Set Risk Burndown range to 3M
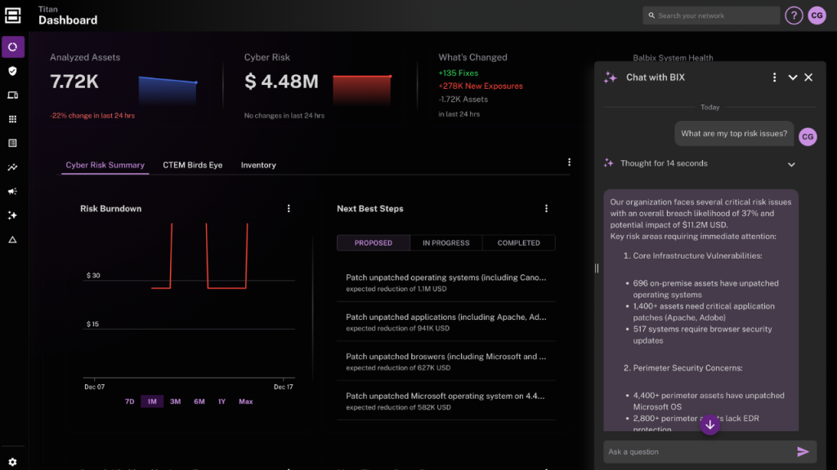 [x=175, y=401]
